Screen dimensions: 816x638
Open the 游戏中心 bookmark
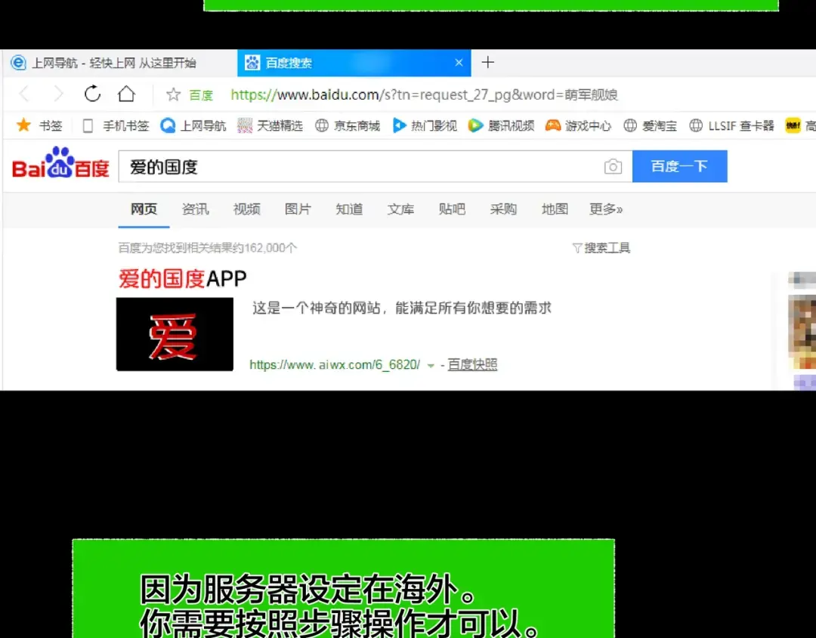point(579,125)
